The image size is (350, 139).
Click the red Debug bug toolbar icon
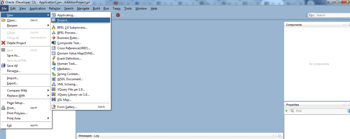pyautogui.click(x=118, y=15)
